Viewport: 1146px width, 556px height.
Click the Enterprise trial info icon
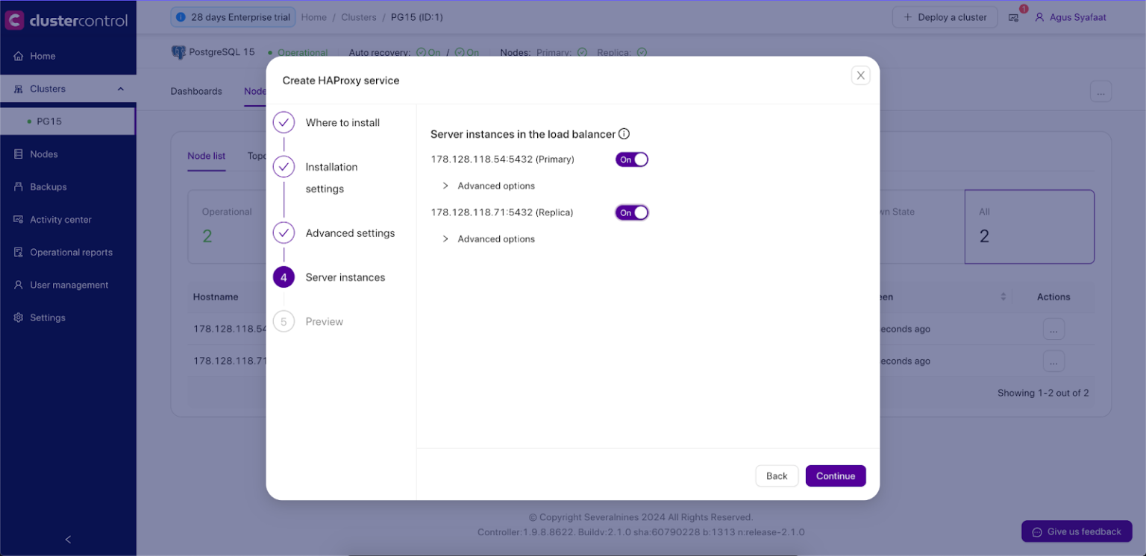point(181,17)
